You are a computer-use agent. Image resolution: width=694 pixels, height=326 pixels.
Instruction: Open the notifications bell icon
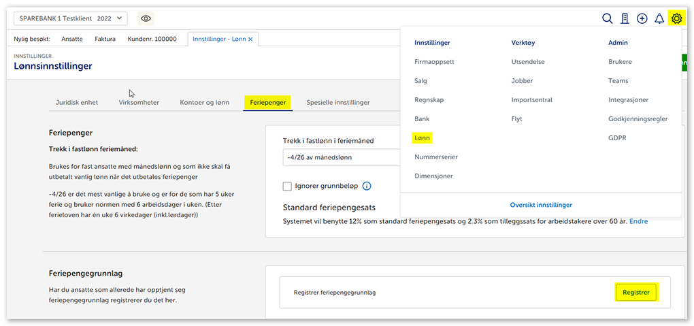[659, 18]
